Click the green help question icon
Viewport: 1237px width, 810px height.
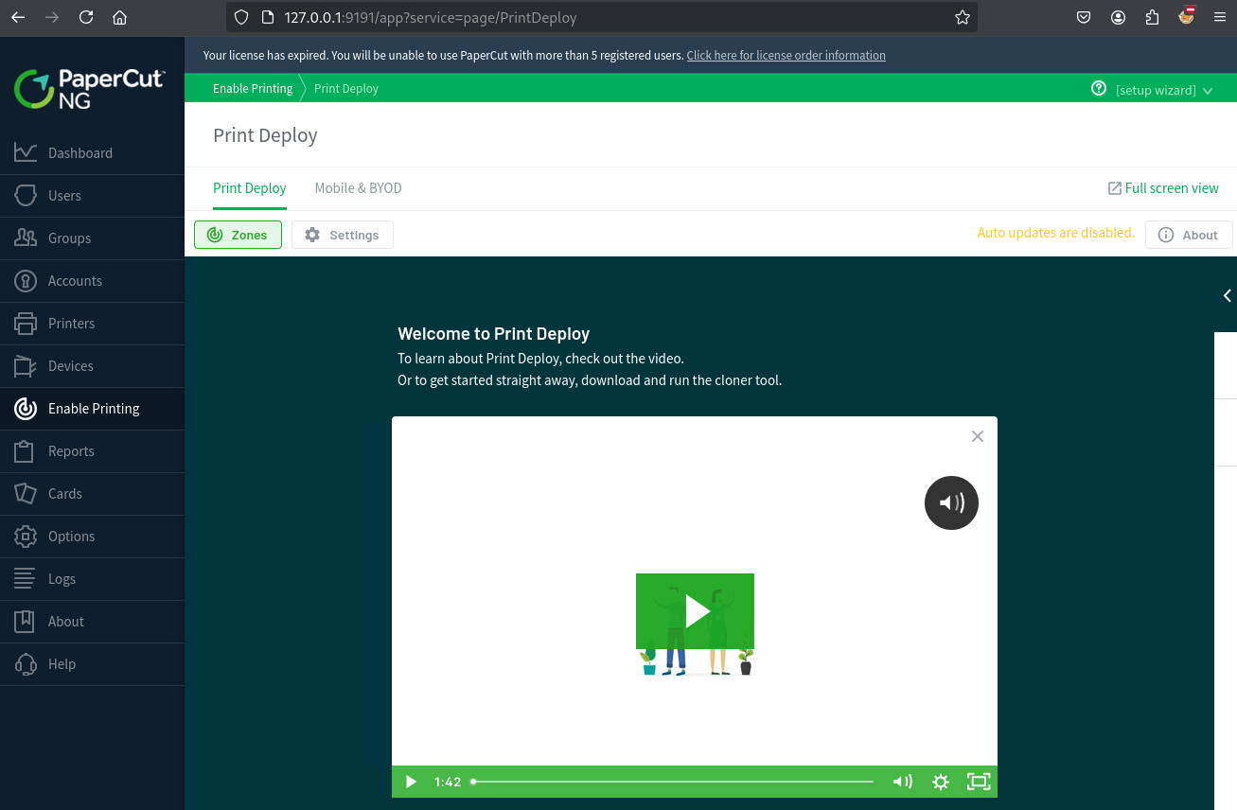coord(1099,88)
